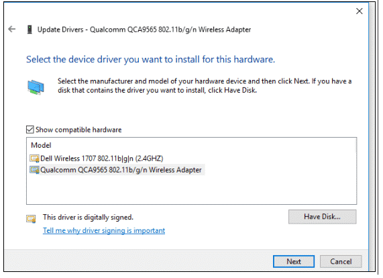Screen dimensions: 383x278
Task: Close the Update Drivers window
Action: (x=359, y=11)
